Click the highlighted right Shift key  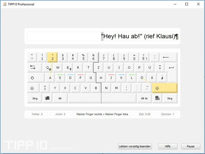pyautogui.click(x=165, y=88)
